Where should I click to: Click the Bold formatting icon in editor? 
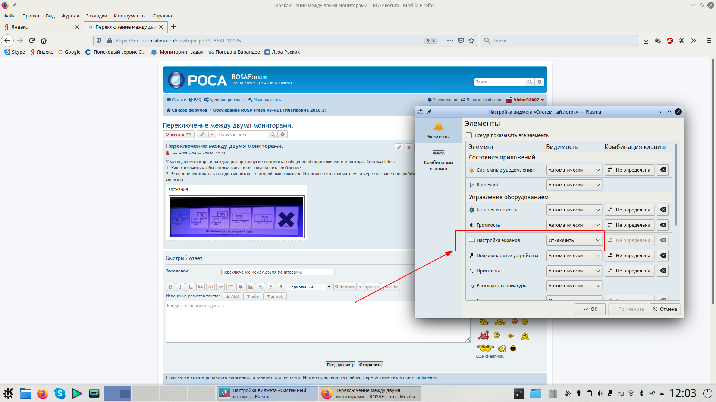point(170,287)
